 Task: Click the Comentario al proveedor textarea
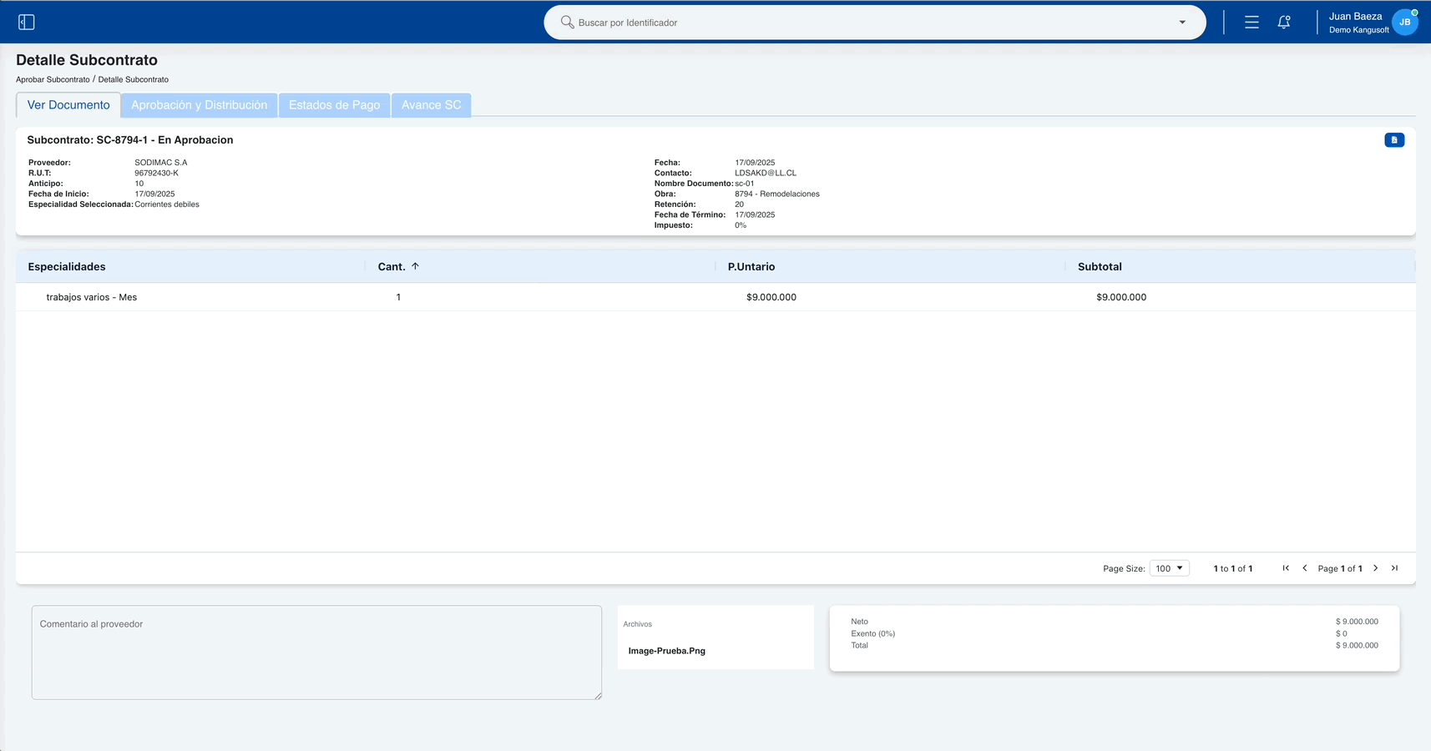click(x=316, y=653)
